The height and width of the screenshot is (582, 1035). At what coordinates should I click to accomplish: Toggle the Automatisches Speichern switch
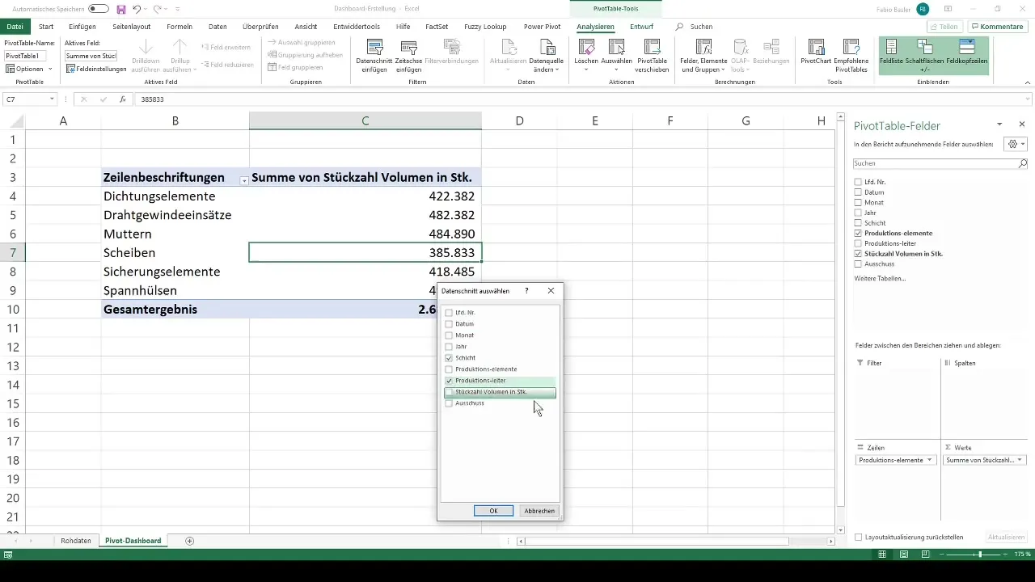click(99, 9)
